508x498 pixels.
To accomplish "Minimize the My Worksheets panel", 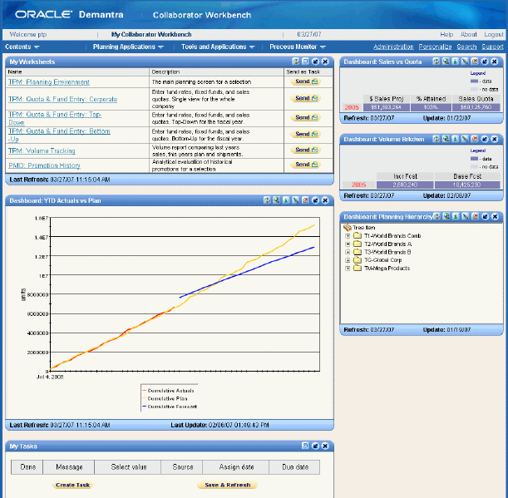I will (315, 62).
